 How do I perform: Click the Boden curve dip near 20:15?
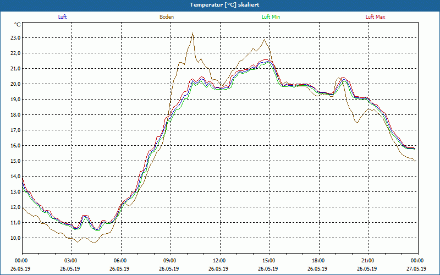pos(357,122)
